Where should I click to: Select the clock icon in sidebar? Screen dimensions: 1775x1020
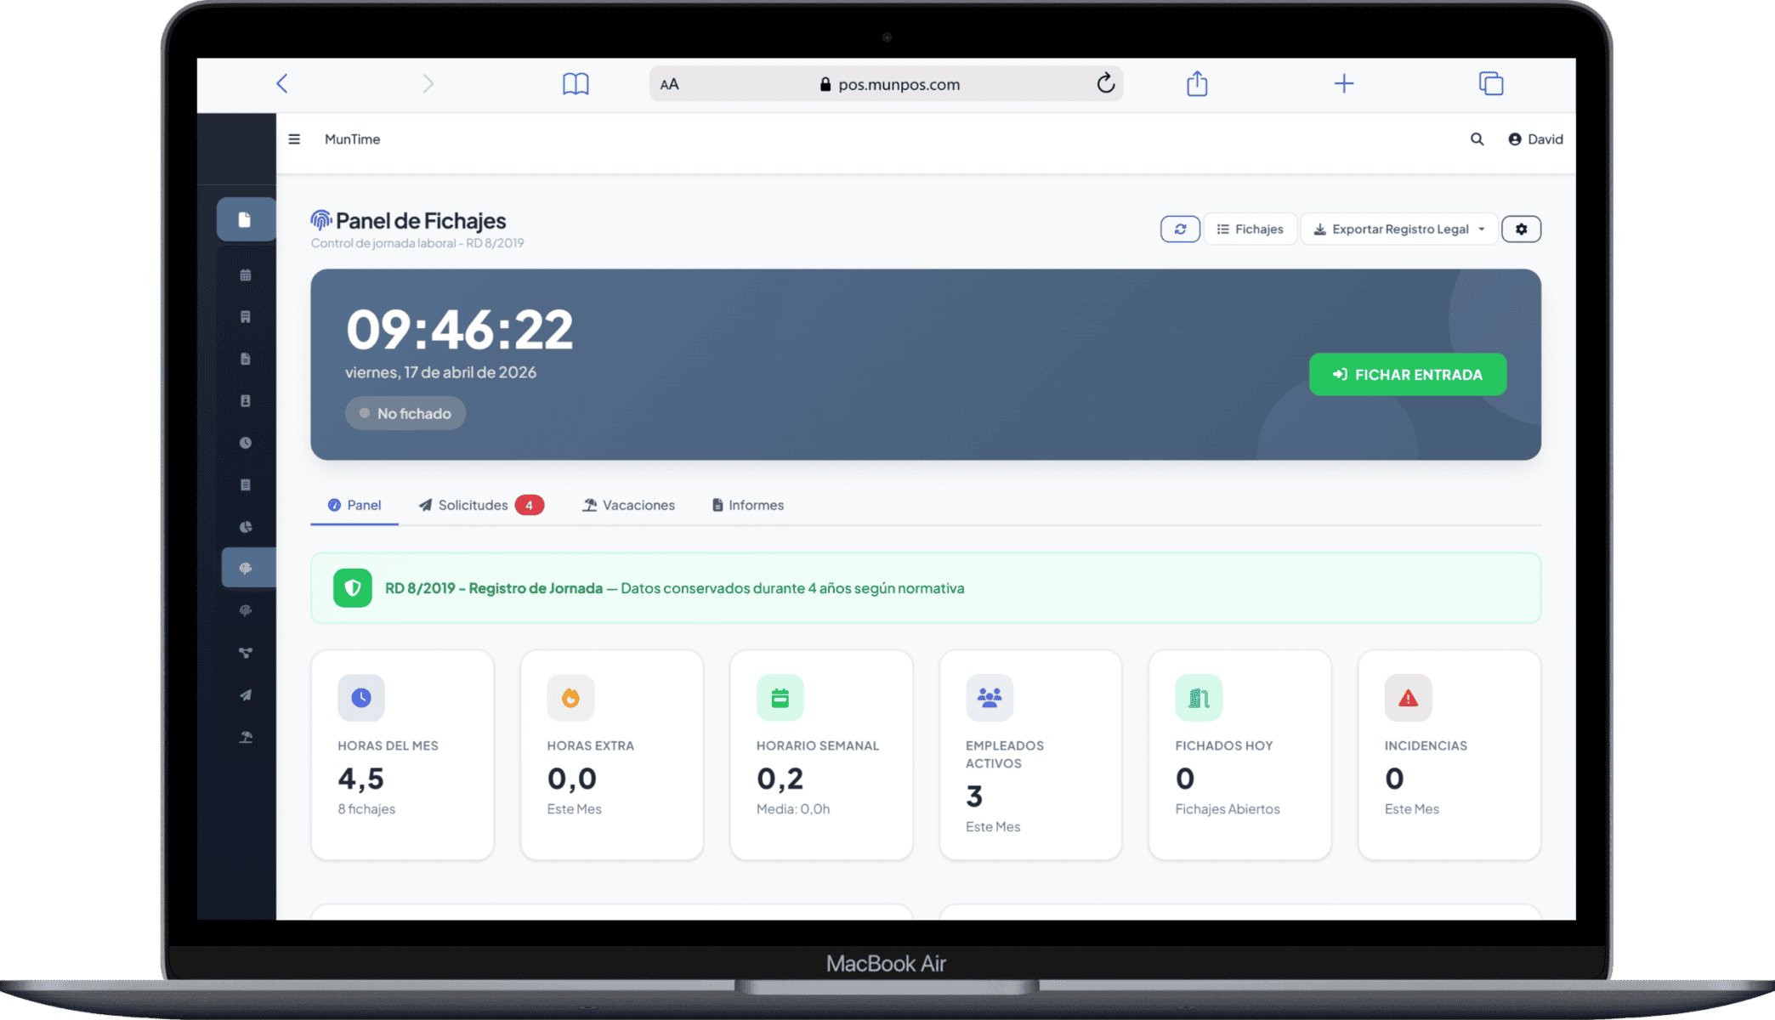tap(246, 443)
